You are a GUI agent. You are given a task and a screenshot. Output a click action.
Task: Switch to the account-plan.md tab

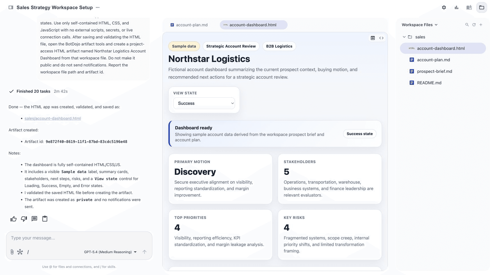click(189, 25)
